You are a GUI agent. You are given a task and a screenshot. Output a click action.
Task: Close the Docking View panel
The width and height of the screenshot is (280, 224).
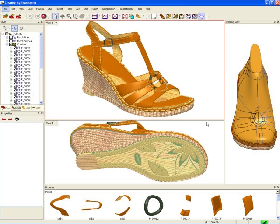click(x=278, y=22)
